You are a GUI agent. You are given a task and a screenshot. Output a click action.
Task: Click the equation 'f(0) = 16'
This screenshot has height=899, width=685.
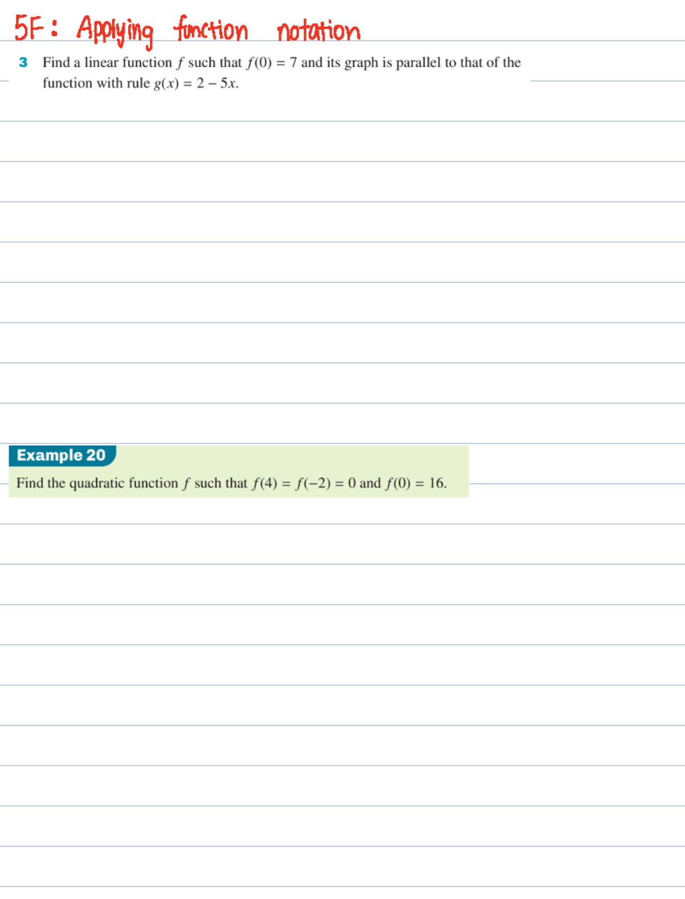tap(415, 483)
